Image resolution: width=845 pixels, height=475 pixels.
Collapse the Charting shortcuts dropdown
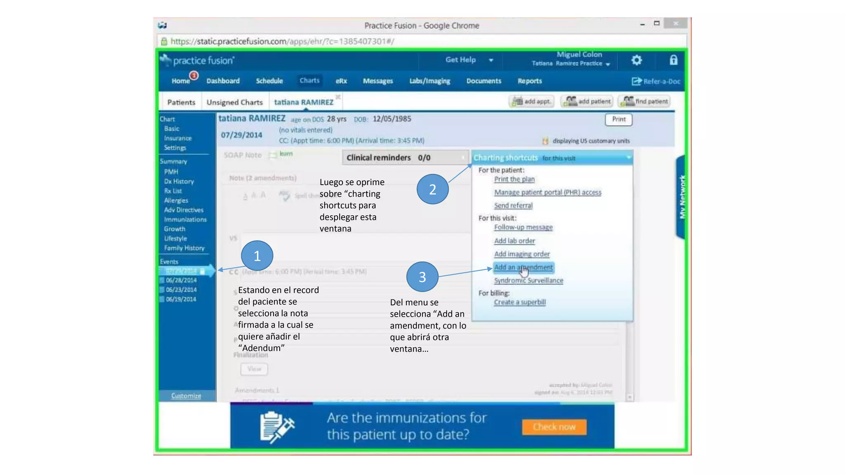click(x=628, y=158)
